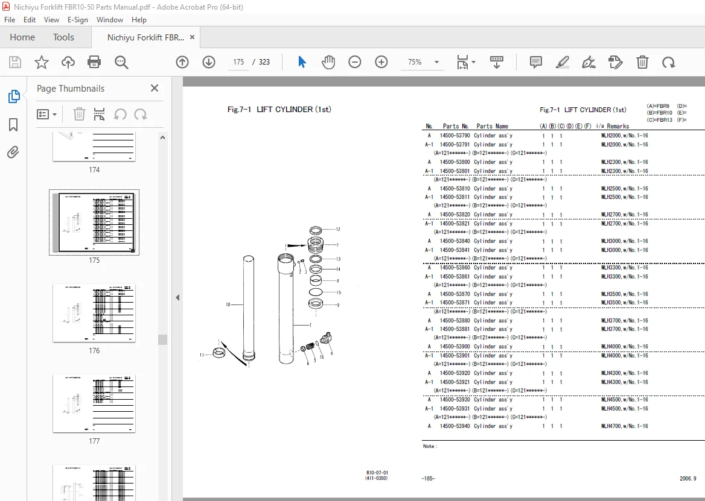Image resolution: width=705 pixels, height=501 pixels.
Task: Click the upload to cloud icon
Action: click(x=68, y=62)
